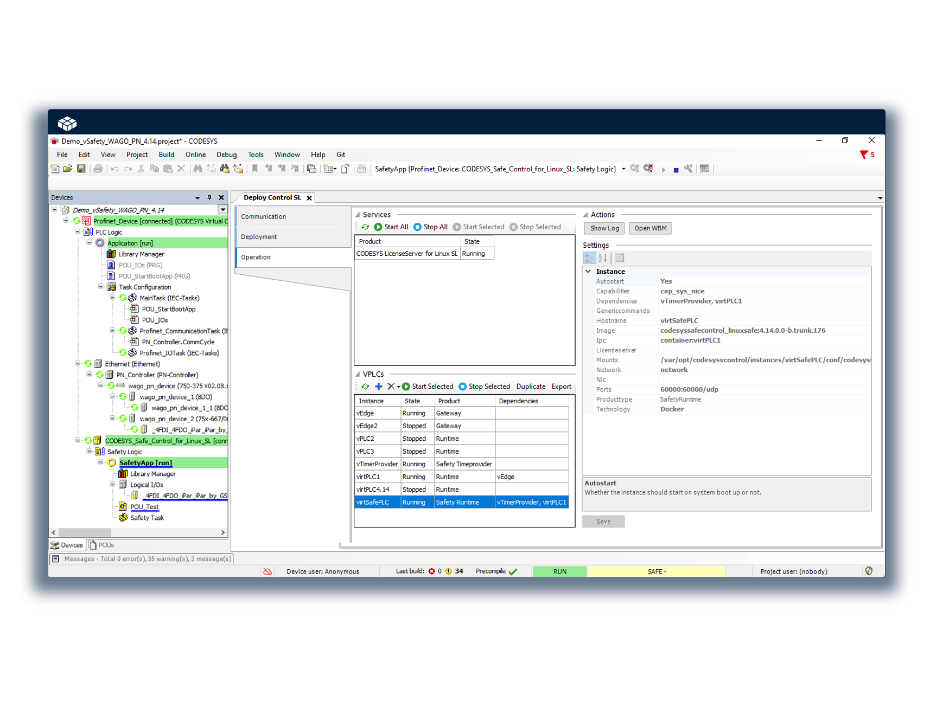Delete the selected VPLC with X icon
930x721 pixels.
(391, 387)
